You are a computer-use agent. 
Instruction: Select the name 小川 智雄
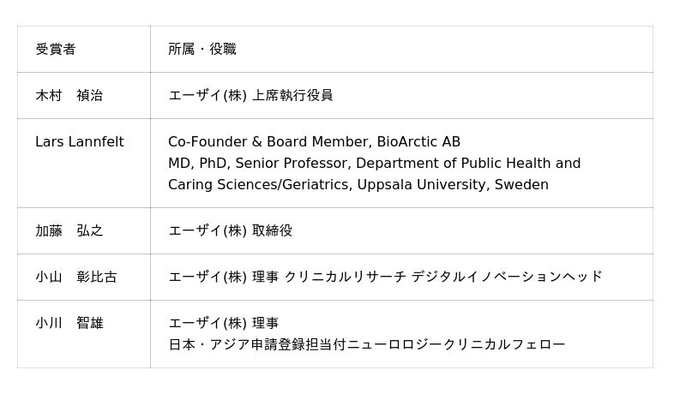[69, 324]
